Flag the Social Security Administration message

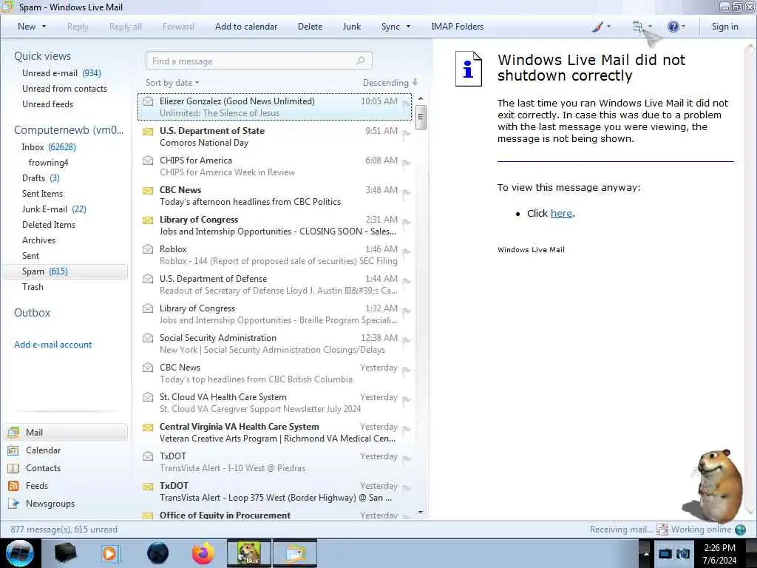point(406,342)
